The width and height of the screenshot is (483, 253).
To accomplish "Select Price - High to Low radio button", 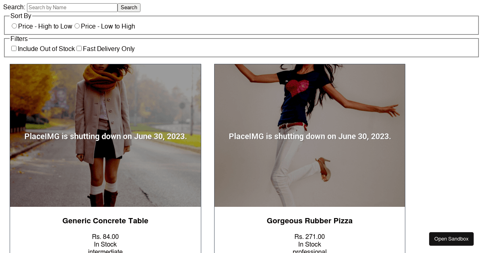I will pos(14,26).
